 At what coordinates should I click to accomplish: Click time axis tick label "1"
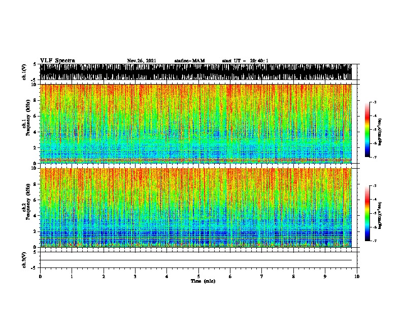(x=72, y=277)
